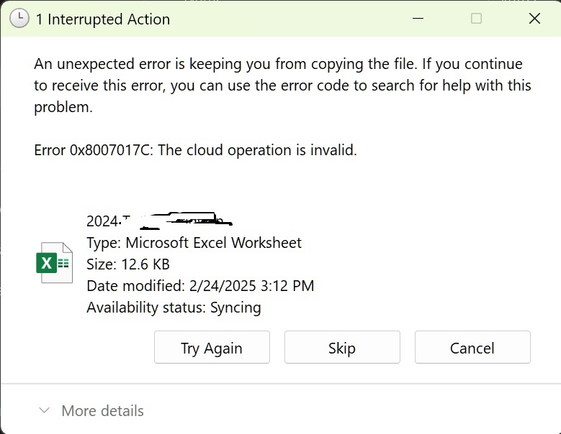The image size is (561, 434).
Task: Click the Size: 12.6 KB line
Action: [x=127, y=264]
